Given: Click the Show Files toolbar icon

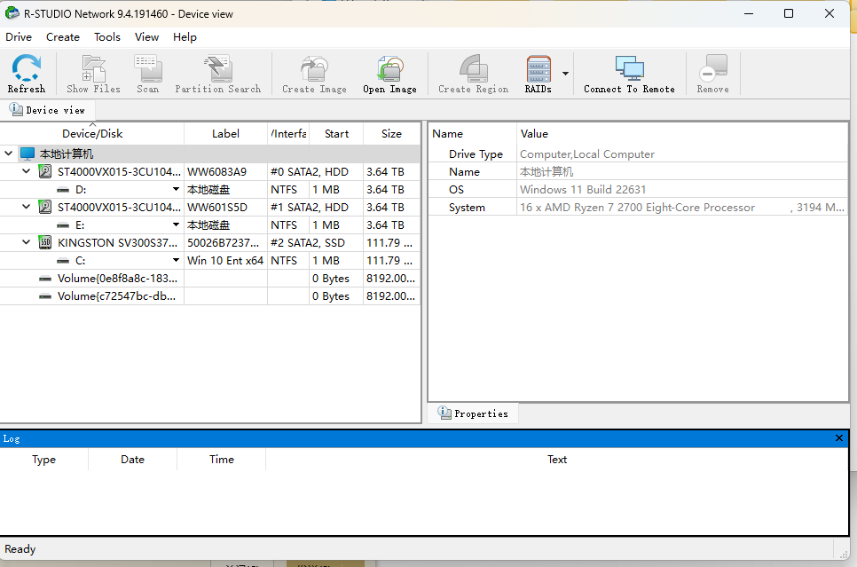Looking at the screenshot, I should tap(93, 74).
